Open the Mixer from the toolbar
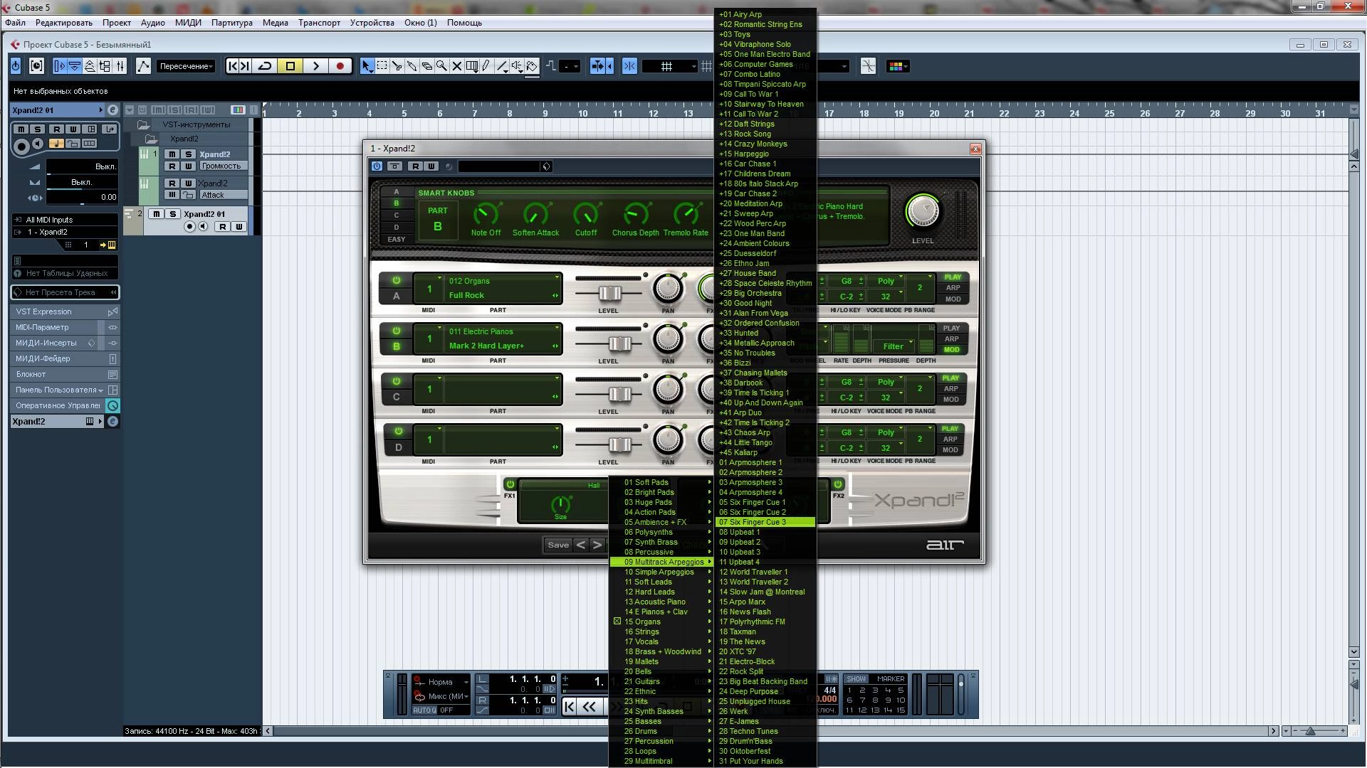The width and height of the screenshot is (1367, 768). (x=120, y=66)
